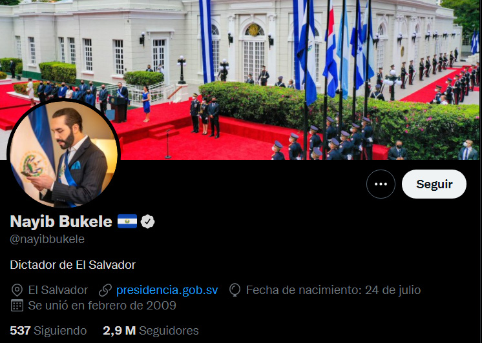Screen dimensions: 482x343
Task: View the 2,9 M Seguidores list
Action: [x=151, y=331]
